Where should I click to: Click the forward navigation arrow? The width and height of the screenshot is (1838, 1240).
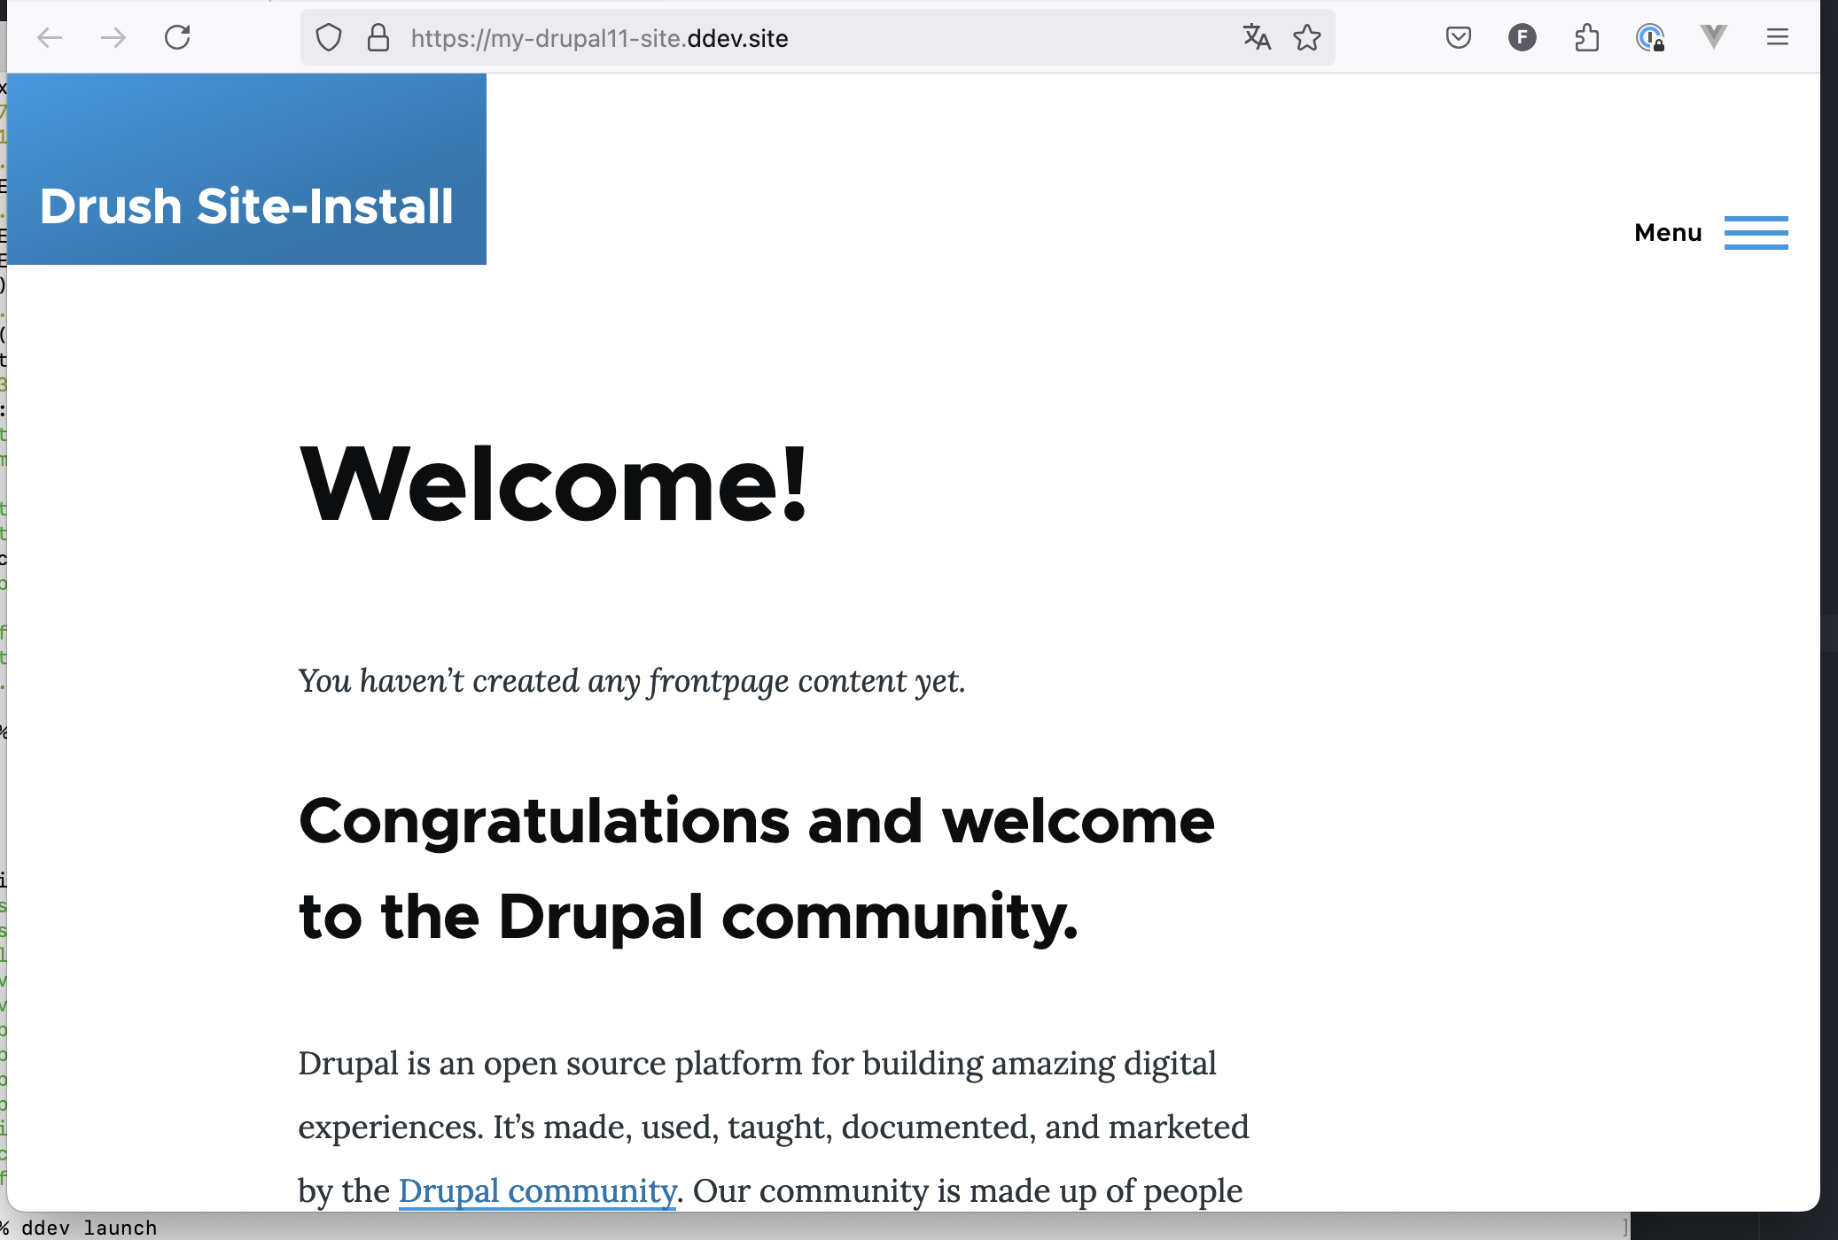[x=113, y=38]
